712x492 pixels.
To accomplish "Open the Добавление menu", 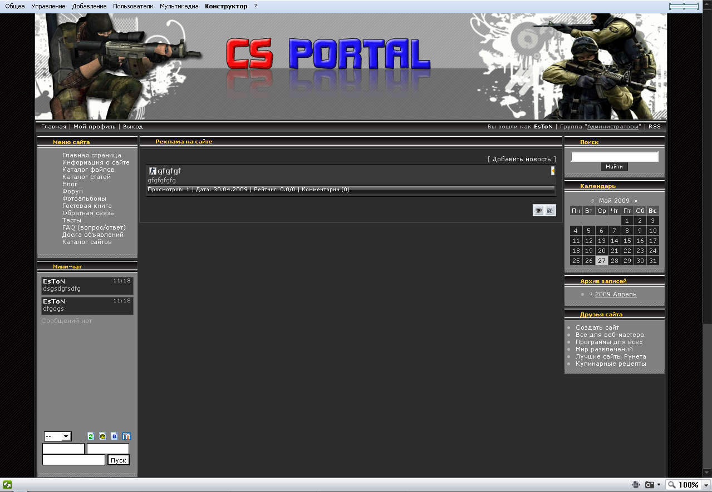I will point(89,6).
